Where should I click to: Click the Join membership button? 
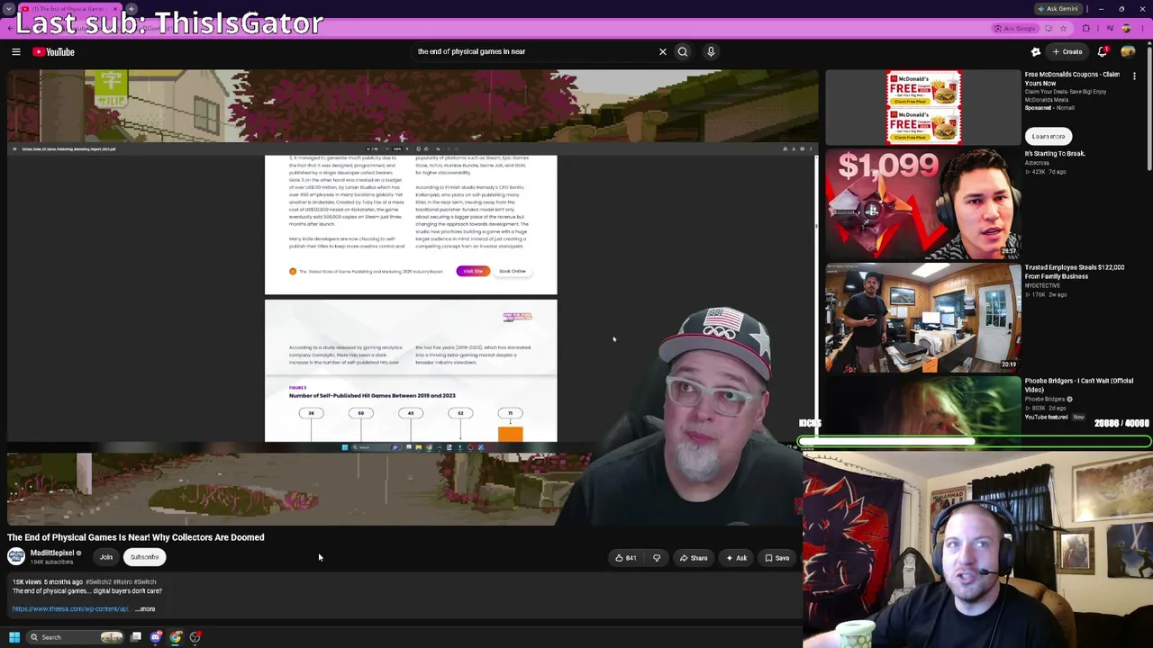tap(106, 557)
